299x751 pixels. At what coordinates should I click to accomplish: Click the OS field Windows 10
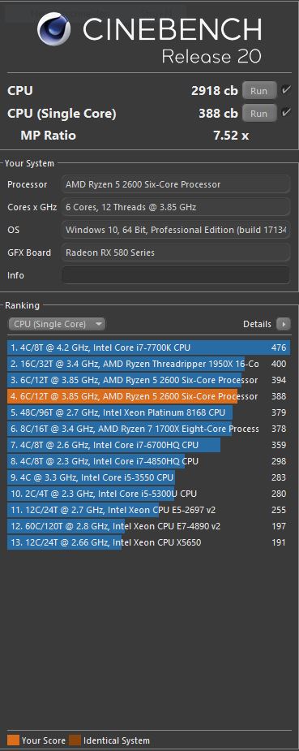tap(175, 230)
